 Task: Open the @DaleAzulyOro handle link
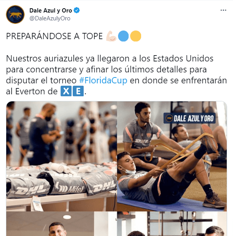click(50, 18)
